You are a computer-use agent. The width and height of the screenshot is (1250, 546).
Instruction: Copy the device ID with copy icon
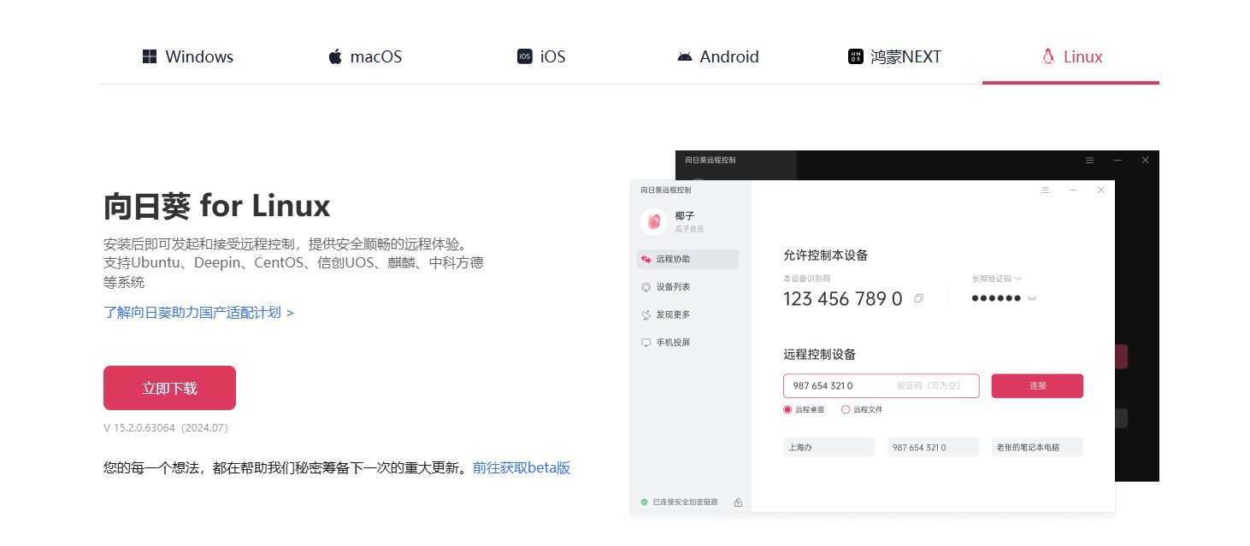pyautogui.click(x=919, y=298)
